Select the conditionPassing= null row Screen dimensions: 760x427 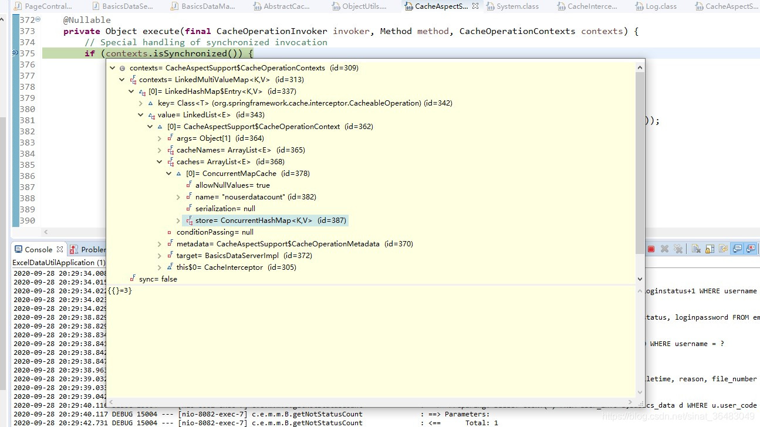point(215,232)
